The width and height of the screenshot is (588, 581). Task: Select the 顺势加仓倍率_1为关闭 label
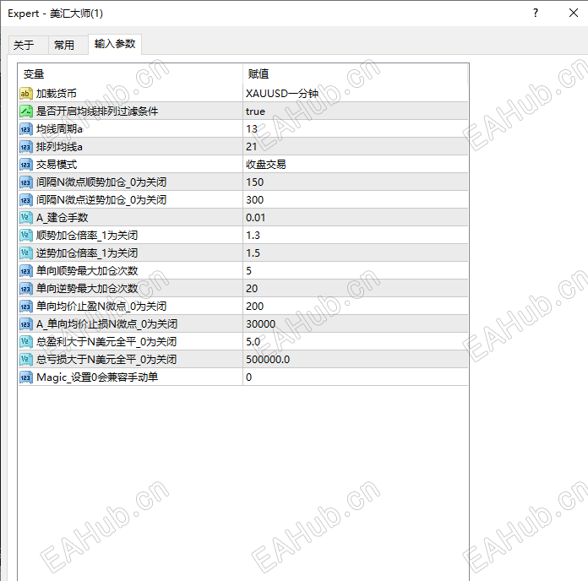pos(87,236)
